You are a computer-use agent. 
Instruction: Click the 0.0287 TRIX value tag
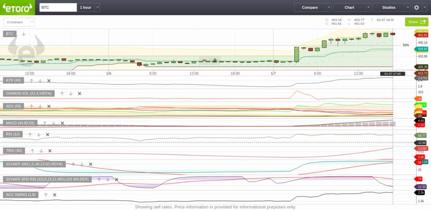421,149
